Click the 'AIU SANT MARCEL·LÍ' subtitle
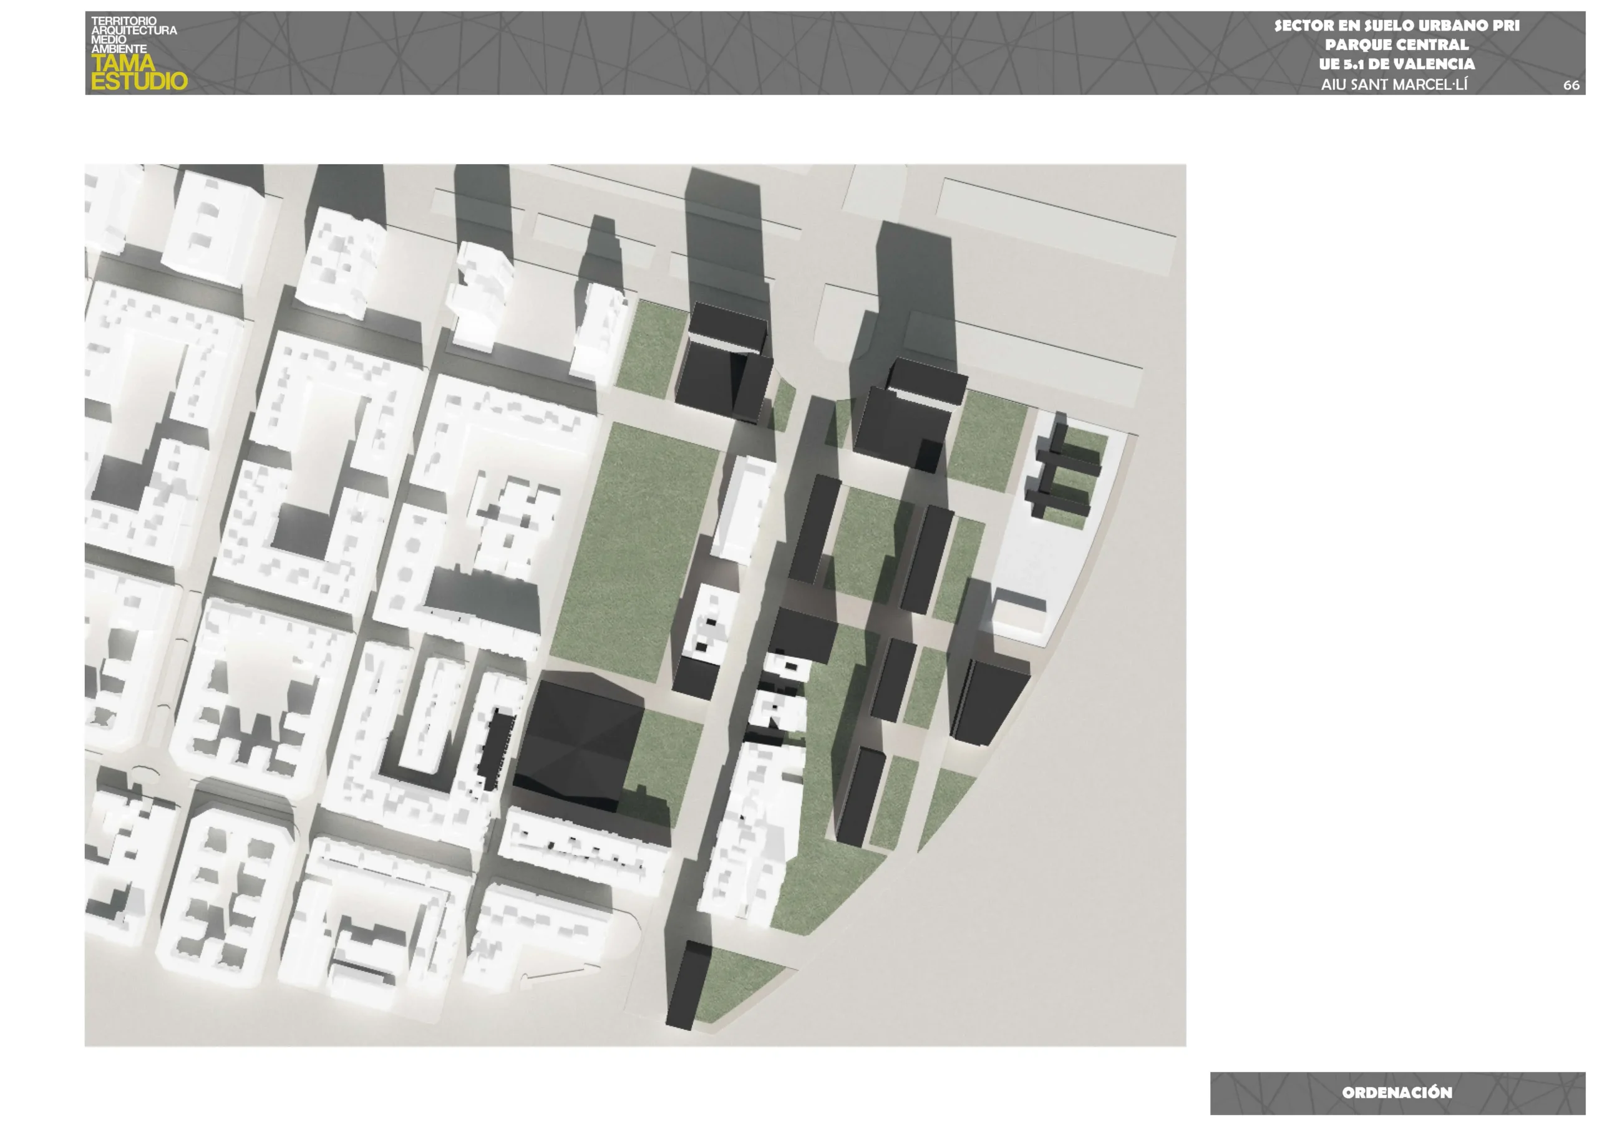Screen dimensions: 1597x1125 point(1394,85)
